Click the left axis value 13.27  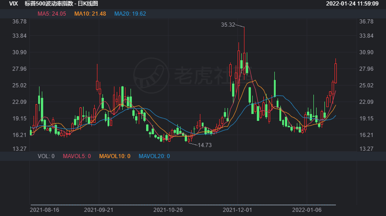[19, 149]
